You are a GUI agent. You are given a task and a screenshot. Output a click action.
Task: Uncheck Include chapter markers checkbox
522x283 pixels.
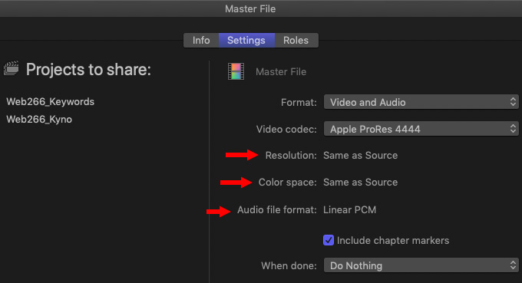coord(329,240)
